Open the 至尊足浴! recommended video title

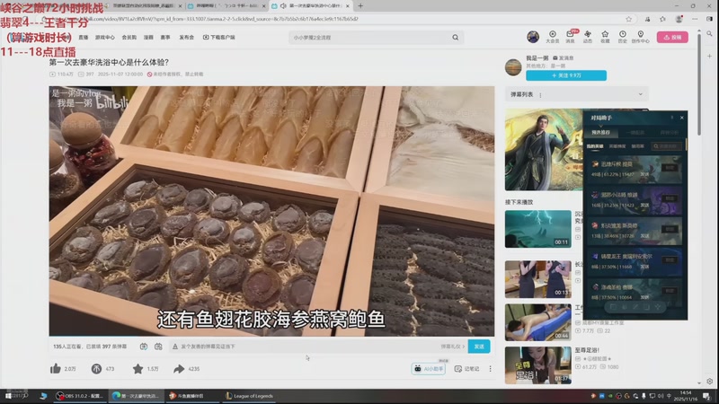pyautogui.click(x=587, y=350)
